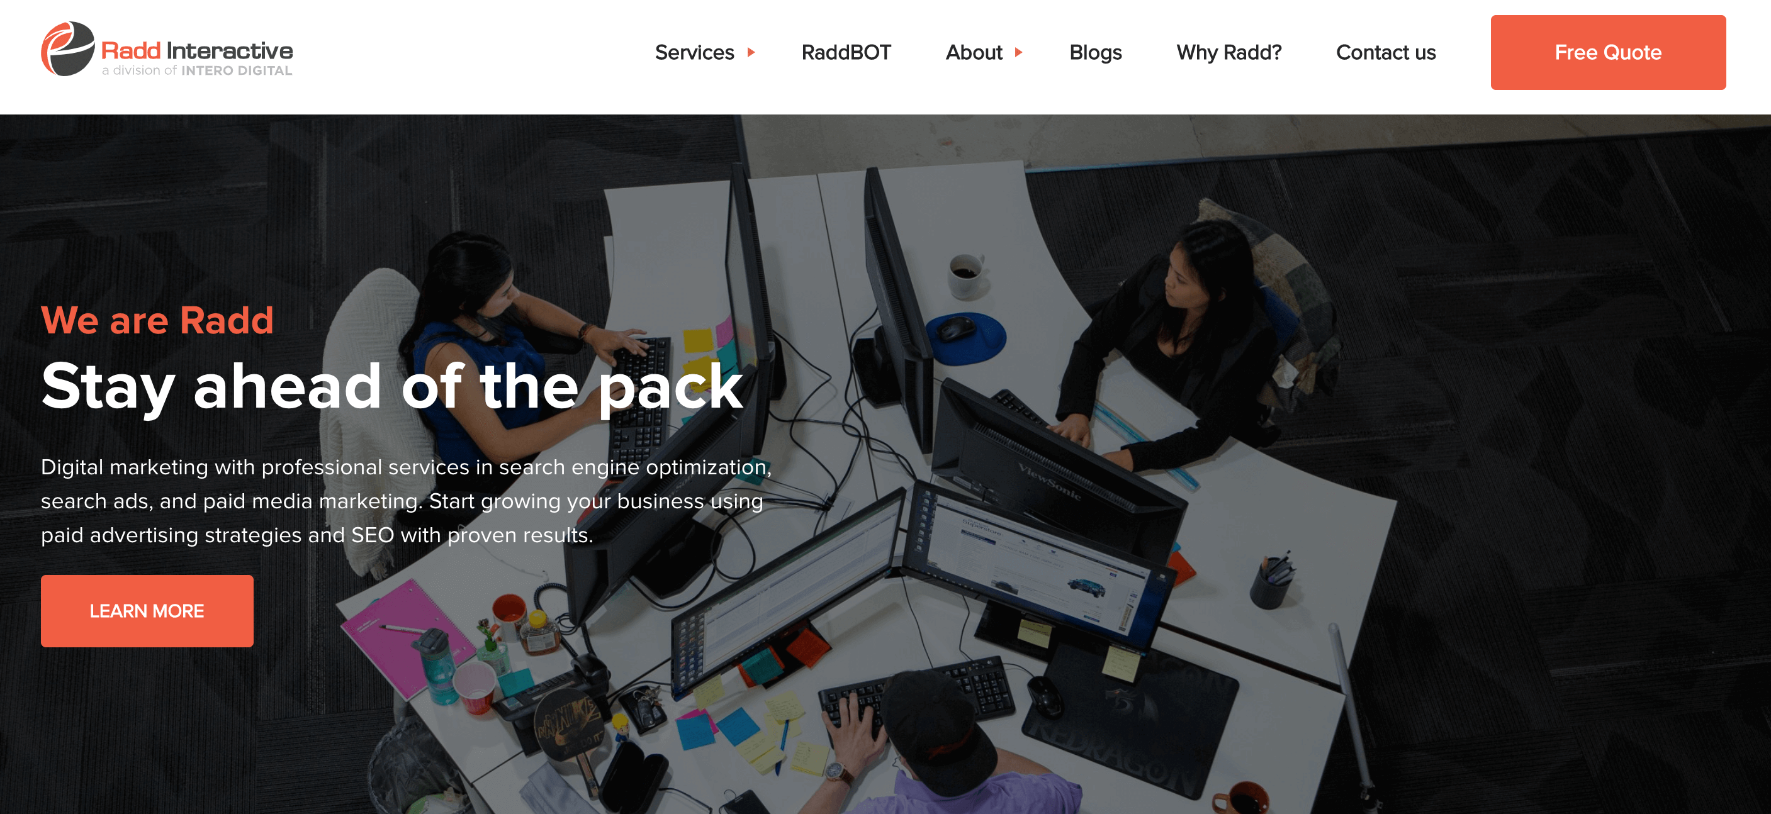Click the Radd Interactive logo text

(196, 50)
